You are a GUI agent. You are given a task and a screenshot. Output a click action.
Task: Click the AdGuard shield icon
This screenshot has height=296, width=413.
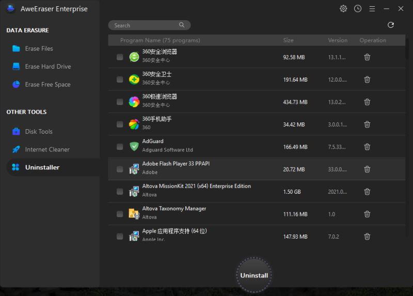(x=134, y=147)
